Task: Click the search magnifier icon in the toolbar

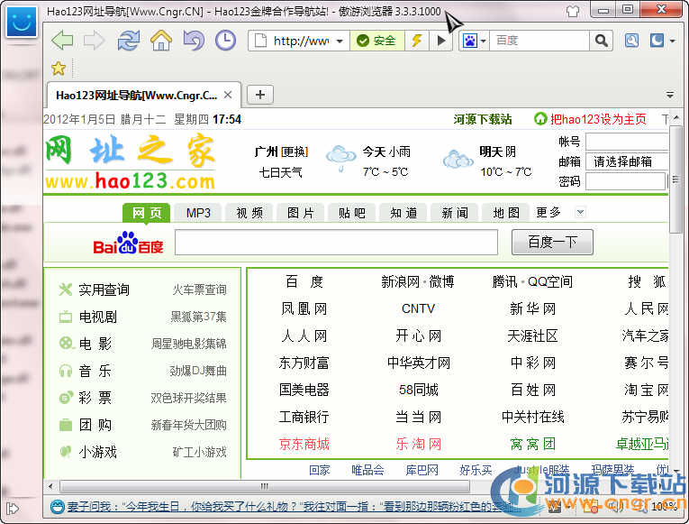Action: point(601,41)
